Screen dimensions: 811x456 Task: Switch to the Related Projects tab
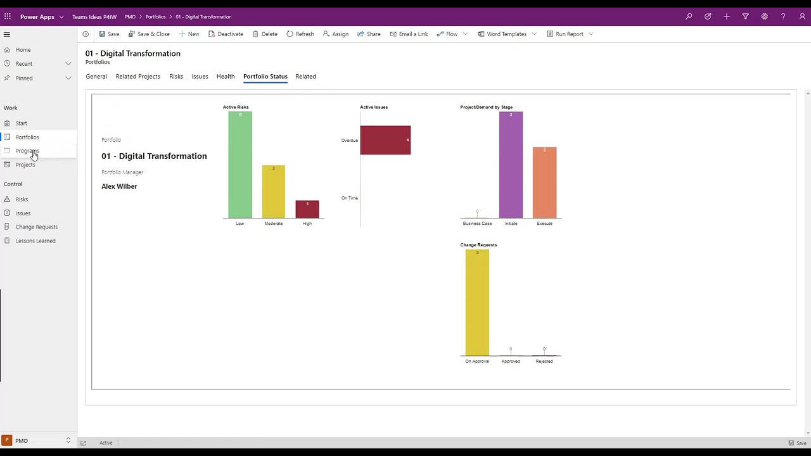coord(137,77)
